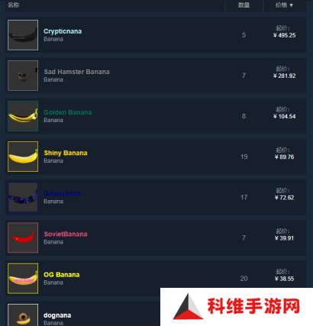Screen dimensions: 313x326
Task: Click the dognana item thumbnail
Action: coord(23,315)
